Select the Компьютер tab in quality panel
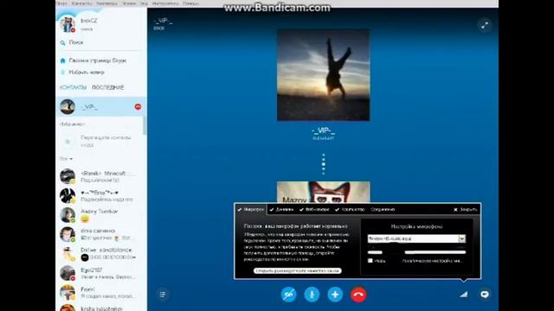This screenshot has width=554, height=311. pos(350,209)
